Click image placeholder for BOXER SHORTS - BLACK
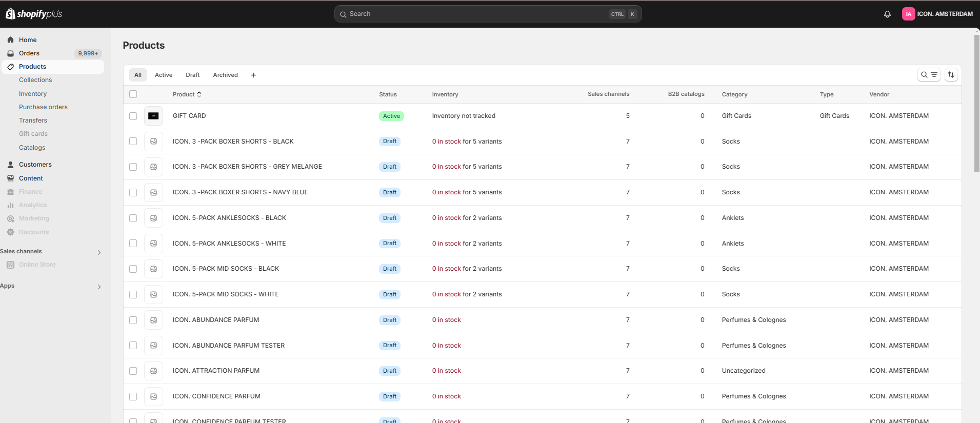The height and width of the screenshot is (423, 980). tap(153, 142)
